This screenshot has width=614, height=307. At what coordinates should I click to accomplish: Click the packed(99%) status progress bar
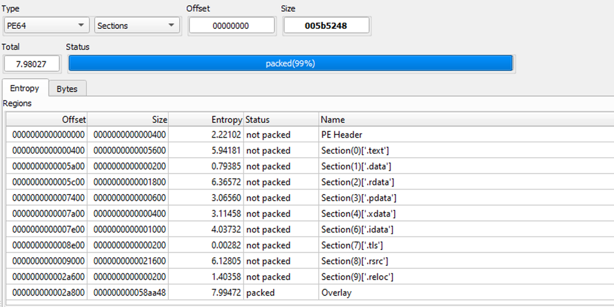pyautogui.click(x=290, y=63)
